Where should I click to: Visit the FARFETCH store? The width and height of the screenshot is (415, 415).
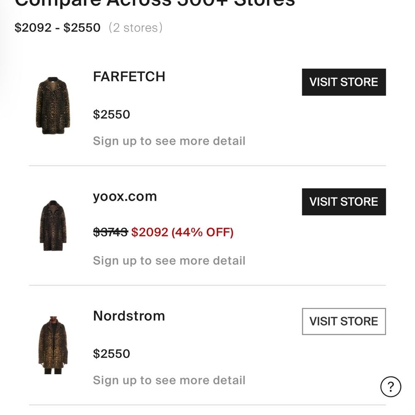pyautogui.click(x=344, y=82)
